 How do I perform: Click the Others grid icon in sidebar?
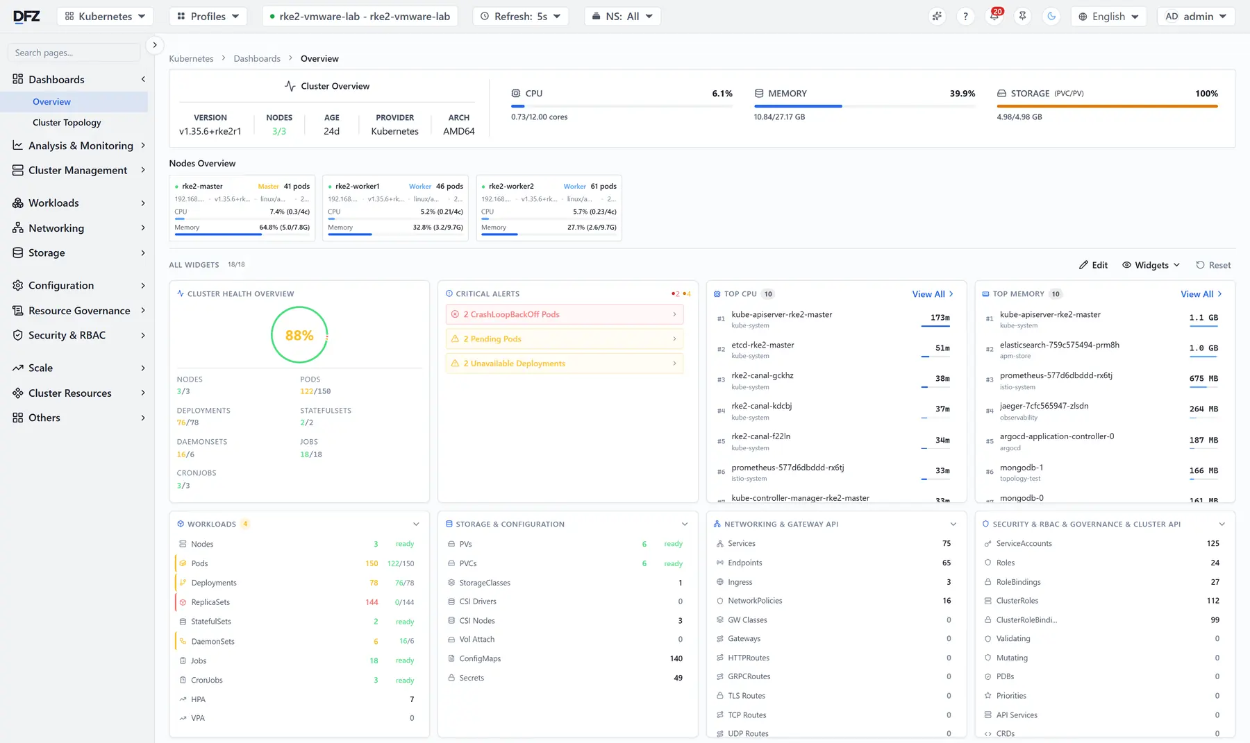pyautogui.click(x=18, y=418)
